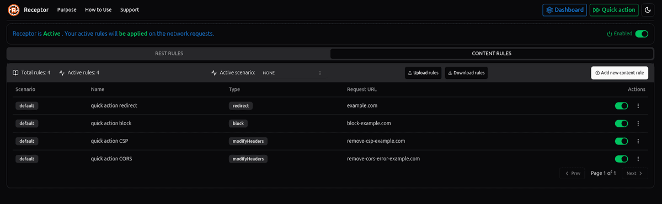Click the Name column header
This screenshot has width=662, height=204.
pyautogui.click(x=98, y=89)
